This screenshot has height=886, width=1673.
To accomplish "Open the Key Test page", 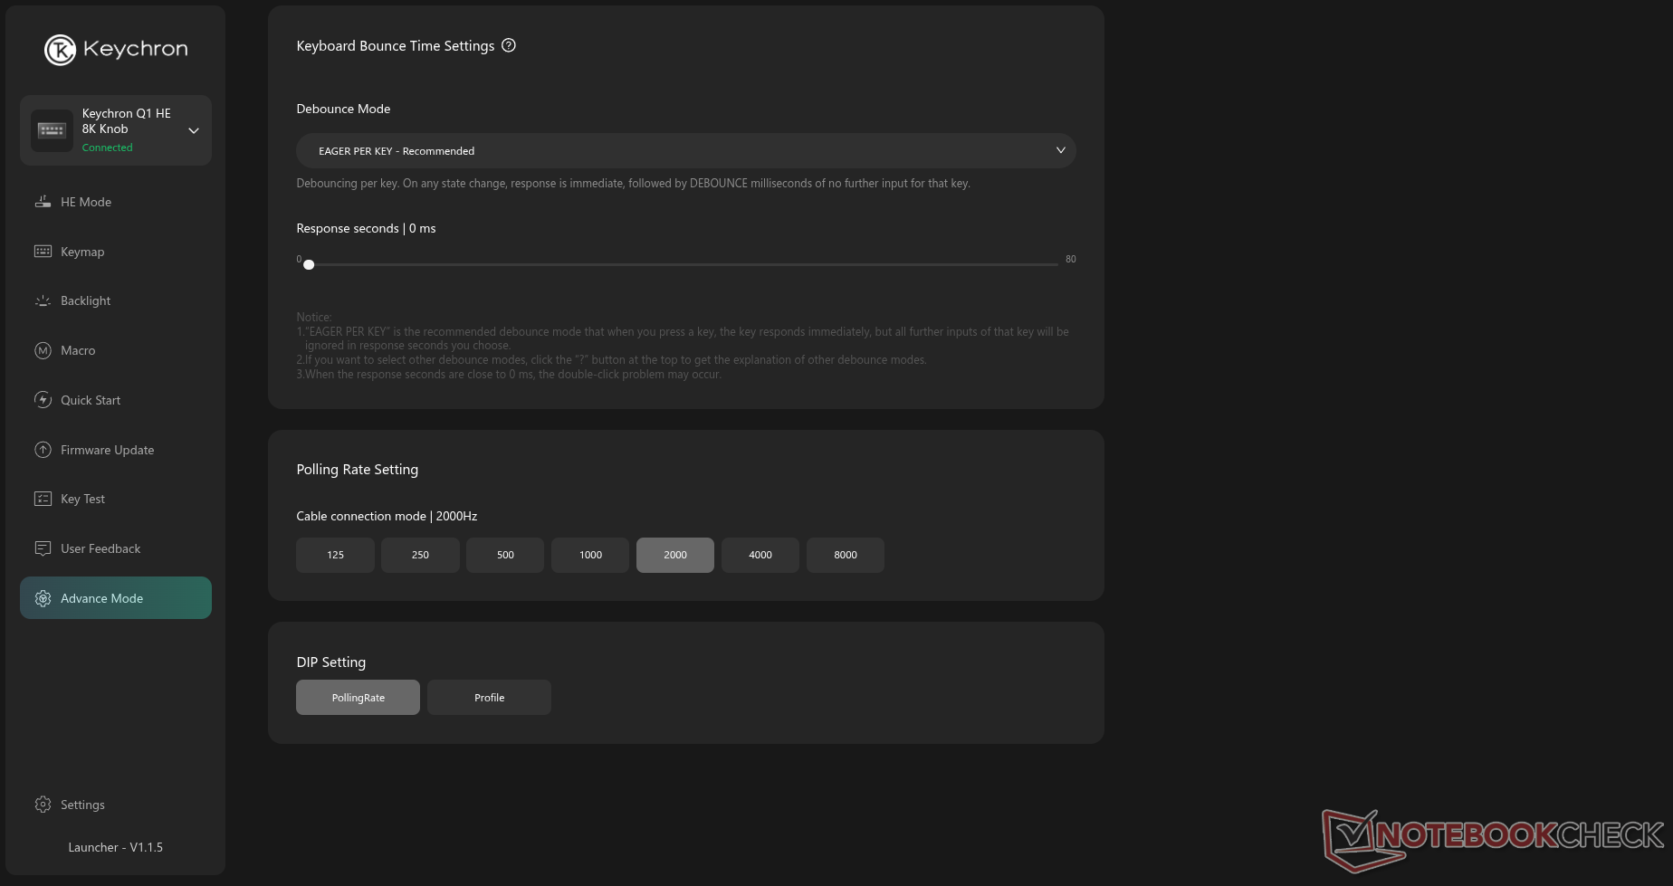I will [82, 499].
